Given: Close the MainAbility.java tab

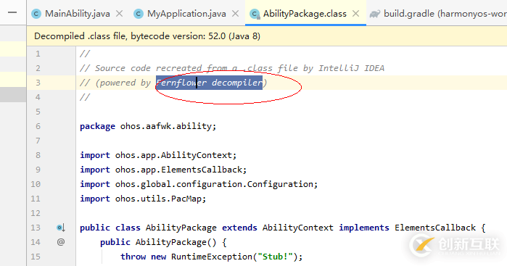Looking at the screenshot, I should 119,14.
